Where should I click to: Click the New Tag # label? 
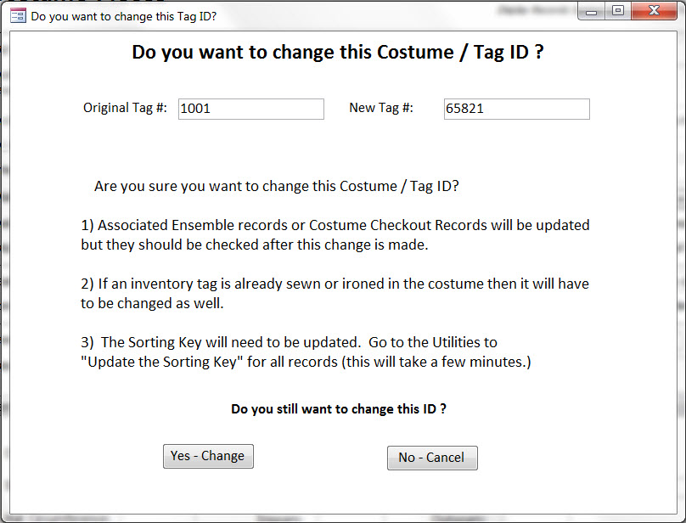pyautogui.click(x=381, y=108)
